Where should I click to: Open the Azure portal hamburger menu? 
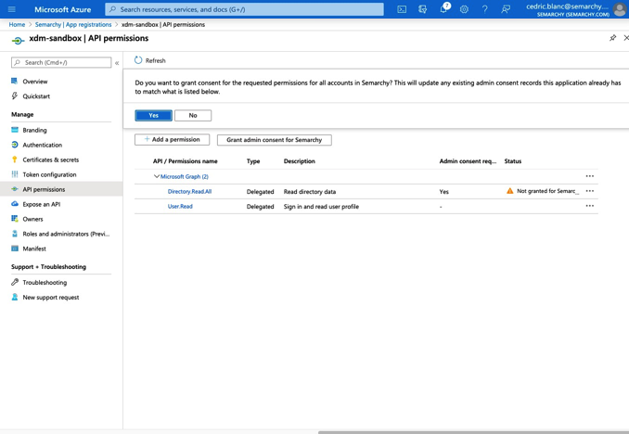pyautogui.click(x=12, y=9)
